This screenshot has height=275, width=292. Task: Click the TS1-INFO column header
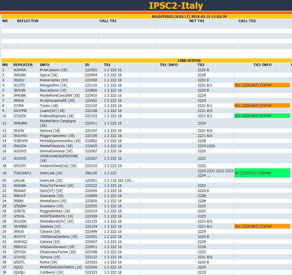click(169, 65)
